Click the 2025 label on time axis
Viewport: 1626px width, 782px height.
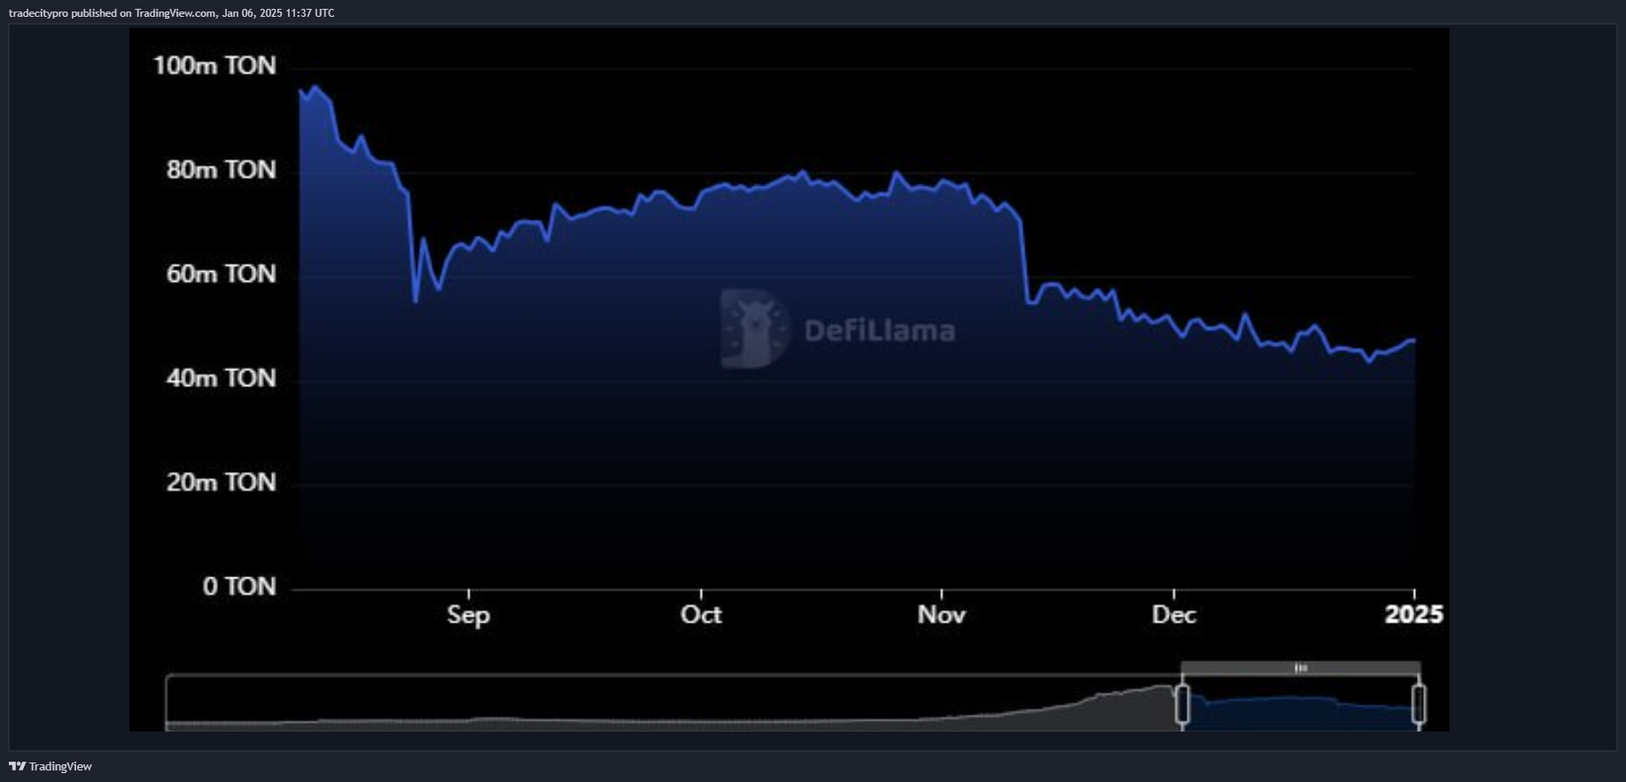pos(1414,615)
